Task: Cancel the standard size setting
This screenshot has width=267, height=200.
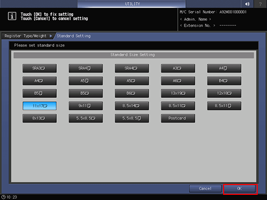Action: click(x=205, y=189)
